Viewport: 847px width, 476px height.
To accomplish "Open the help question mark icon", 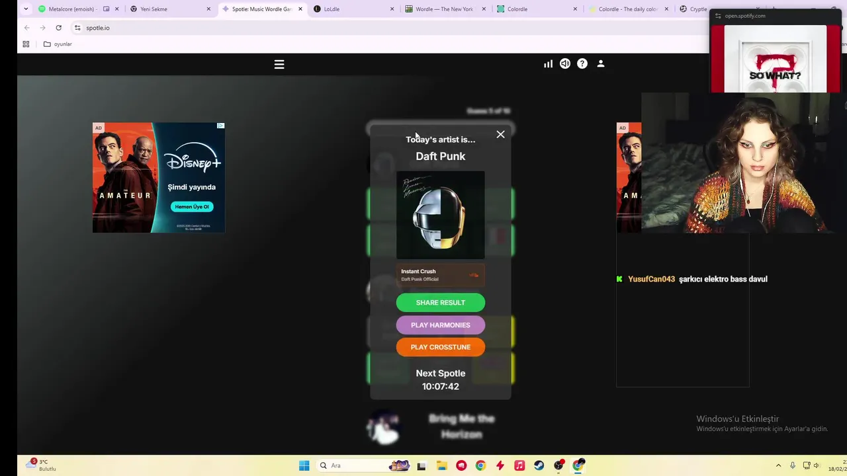I will (582, 63).
